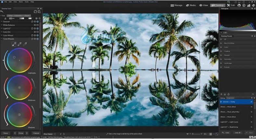
Task: Click add preset plus icon below presets
Action: coord(221,94)
